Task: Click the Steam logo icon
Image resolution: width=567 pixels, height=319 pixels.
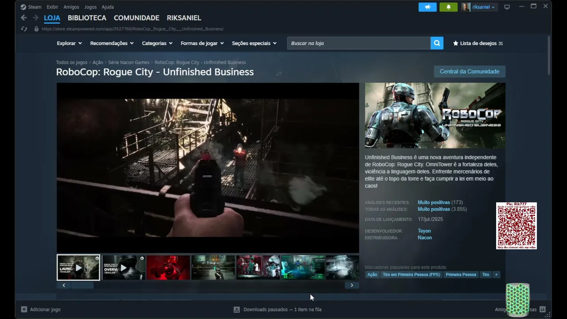Action: 23,7
